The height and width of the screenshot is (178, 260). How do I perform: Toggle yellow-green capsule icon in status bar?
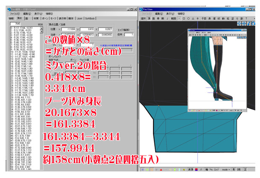[175, 170]
